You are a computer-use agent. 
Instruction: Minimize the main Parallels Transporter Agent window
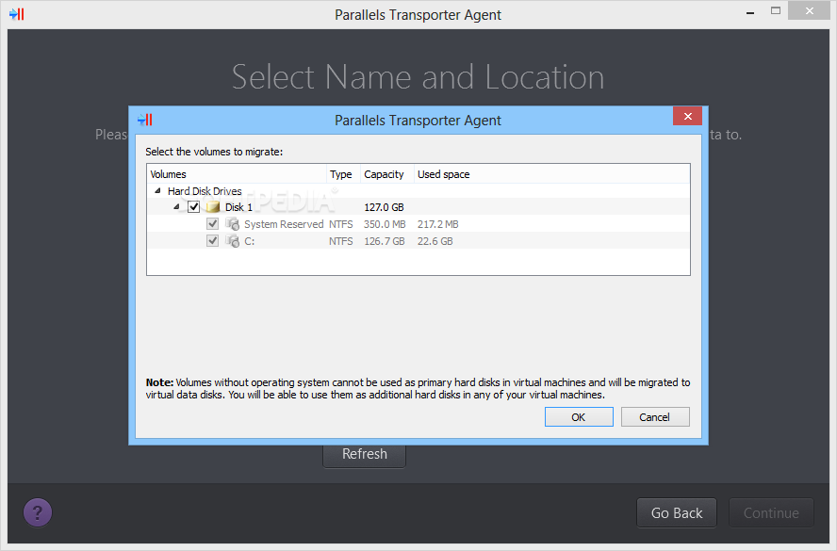pyautogui.click(x=750, y=11)
